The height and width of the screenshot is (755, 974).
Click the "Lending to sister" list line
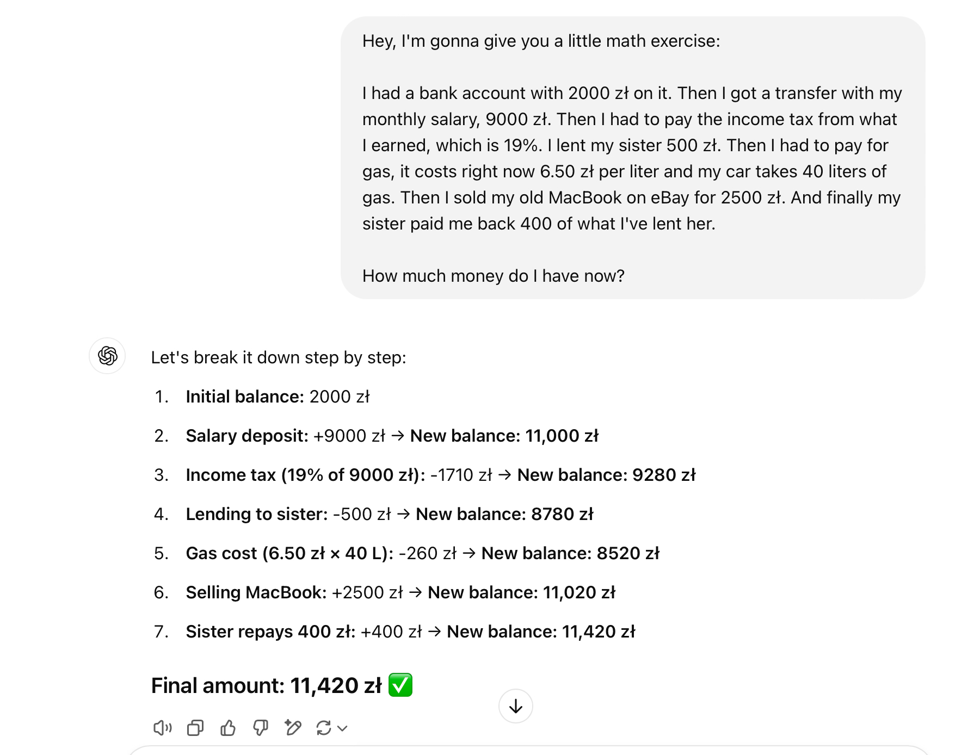tap(389, 514)
